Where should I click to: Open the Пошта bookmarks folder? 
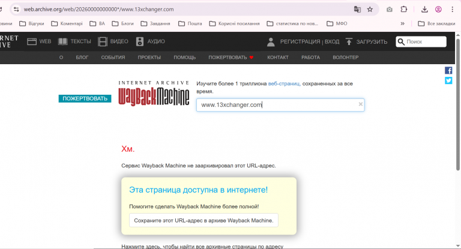pyautogui.click(x=190, y=23)
